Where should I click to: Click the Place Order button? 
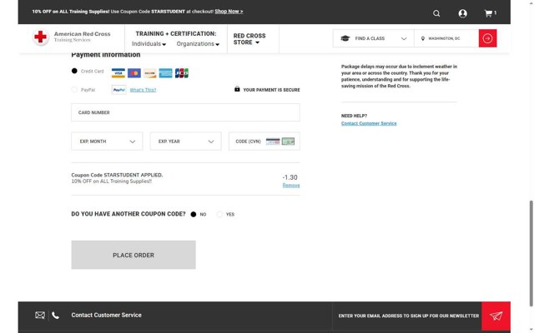click(x=133, y=255)
